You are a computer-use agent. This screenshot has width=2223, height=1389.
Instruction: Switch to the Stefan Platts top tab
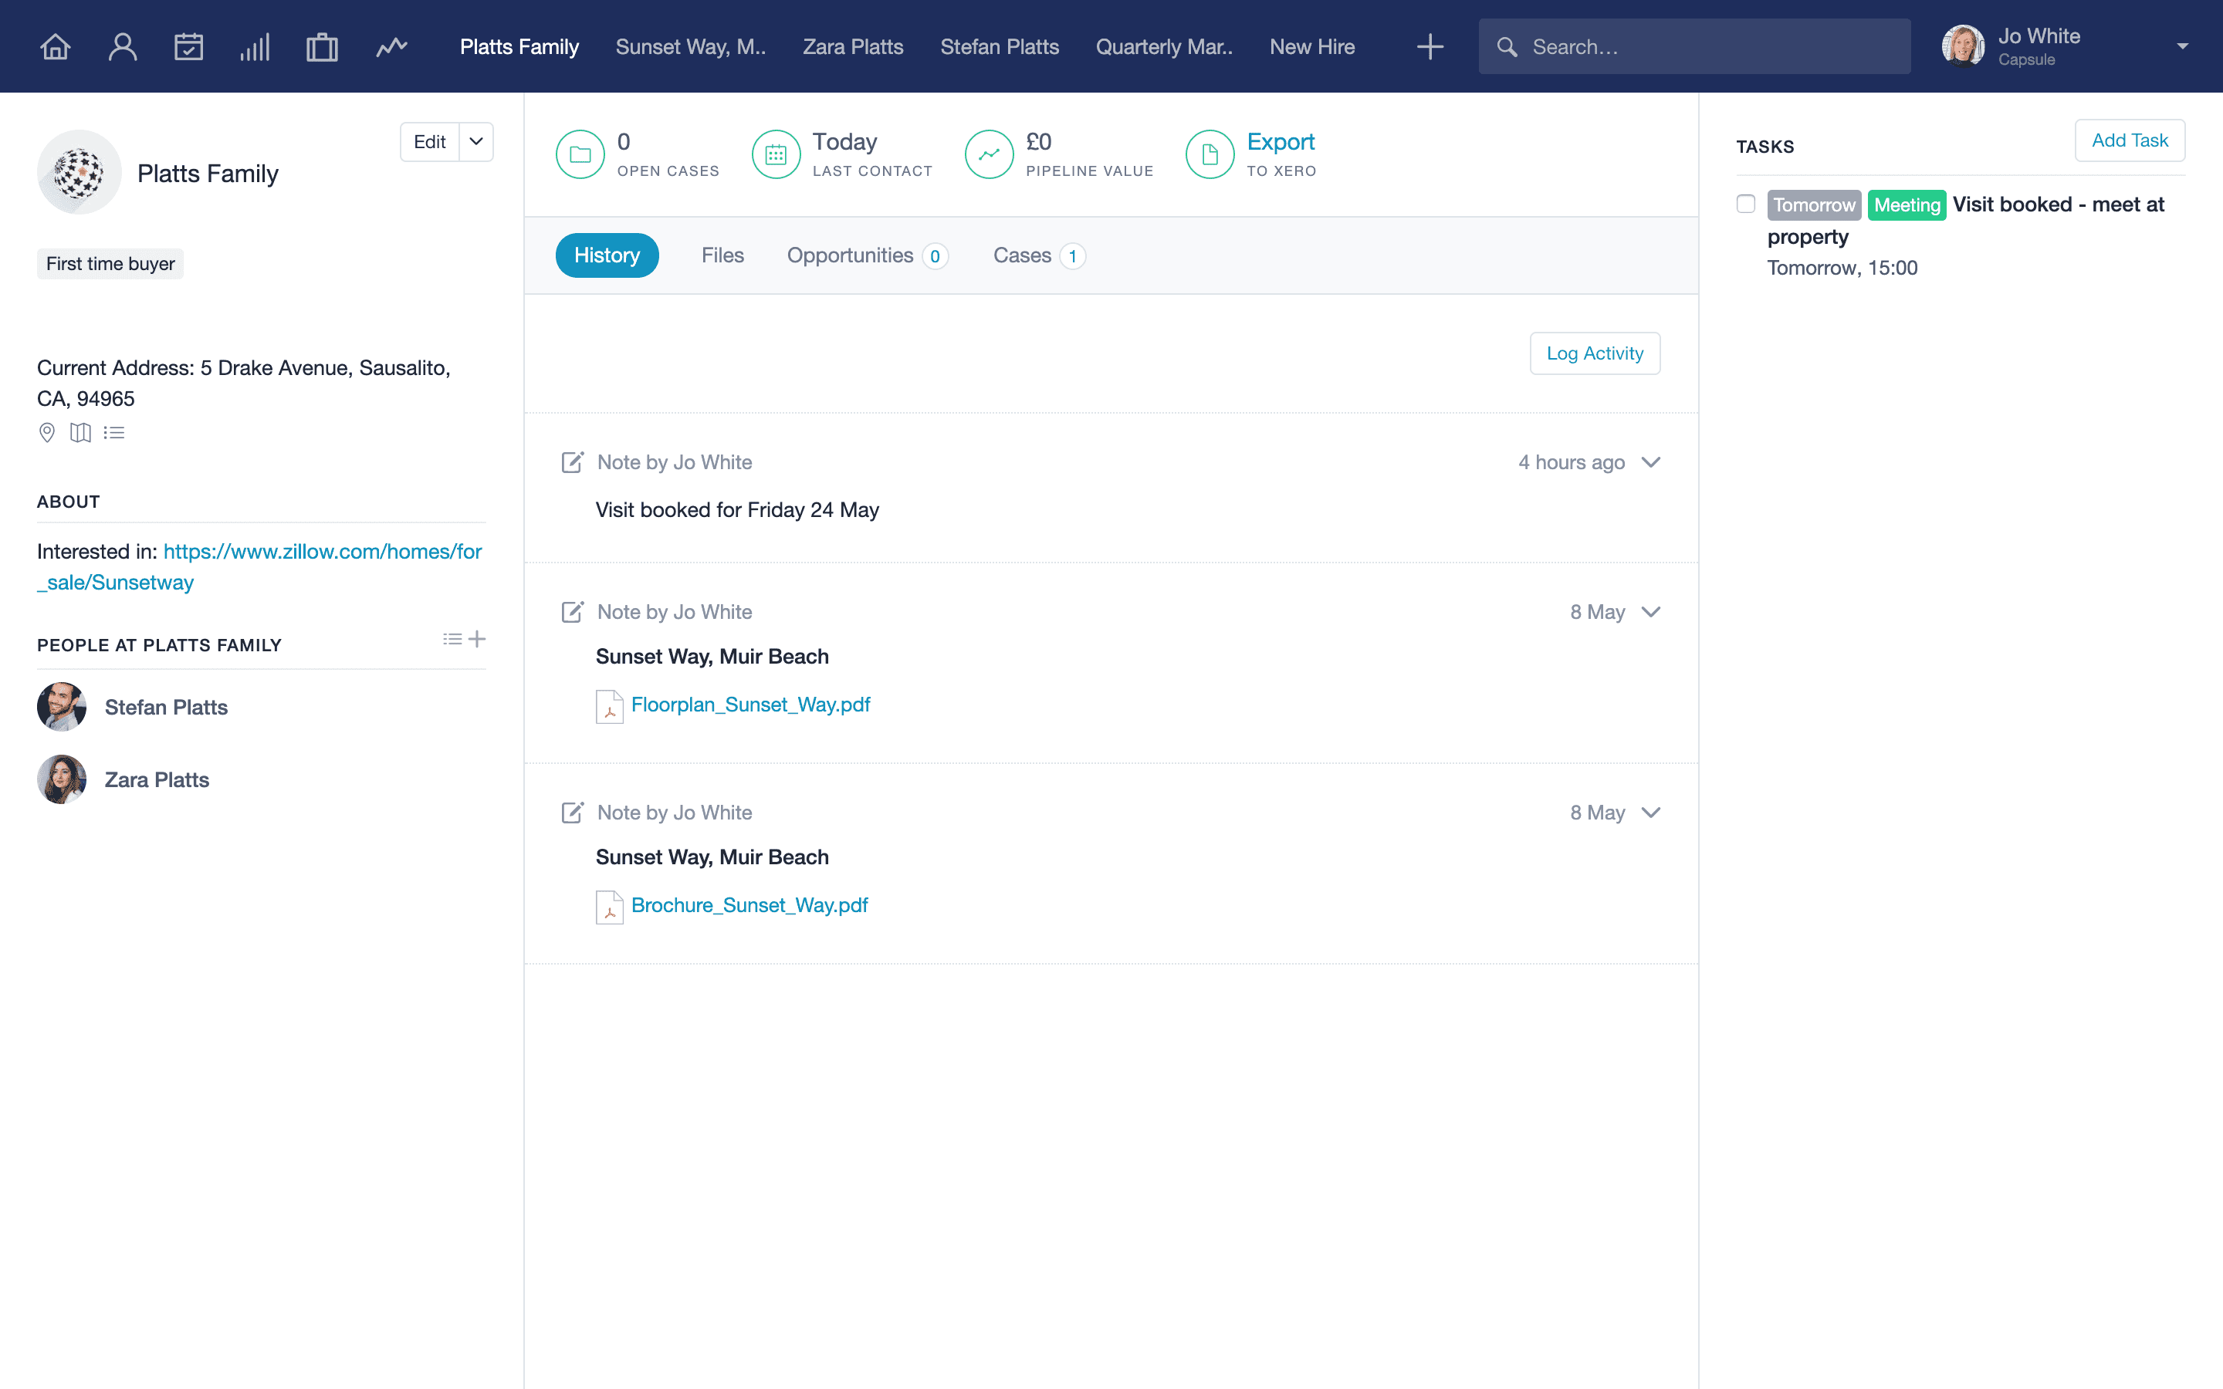pos(1000,47)
